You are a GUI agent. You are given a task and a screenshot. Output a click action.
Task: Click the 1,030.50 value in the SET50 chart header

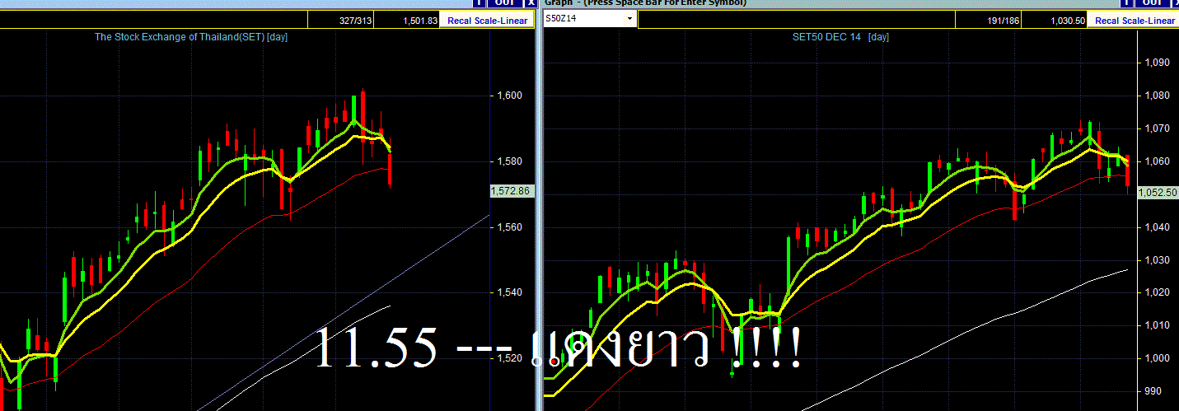point(1069,21)
